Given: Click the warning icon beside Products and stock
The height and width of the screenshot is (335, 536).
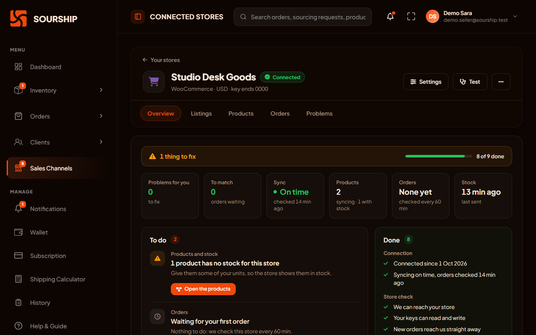Looking at the screenshot, I should pyautogui.click(x=157, y=258).
